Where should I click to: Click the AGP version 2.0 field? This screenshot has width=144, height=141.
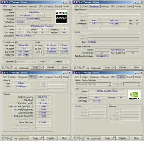coord(117,50)
